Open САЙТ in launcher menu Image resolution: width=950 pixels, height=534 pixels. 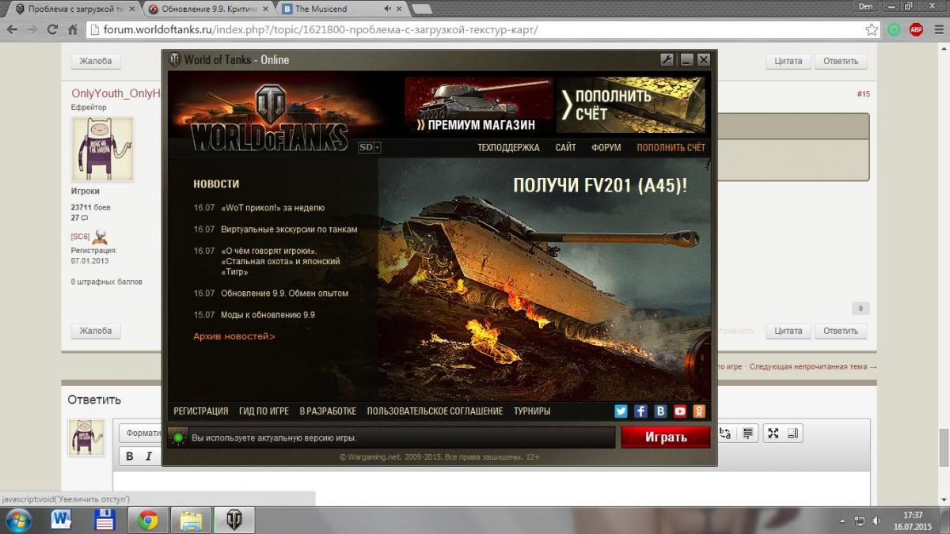tap(565, 147)
